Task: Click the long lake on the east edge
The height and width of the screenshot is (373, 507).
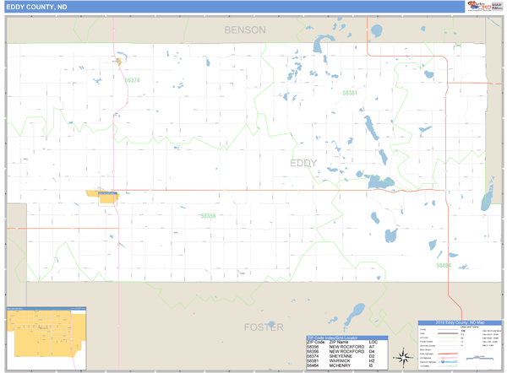Action: (488, 198)
